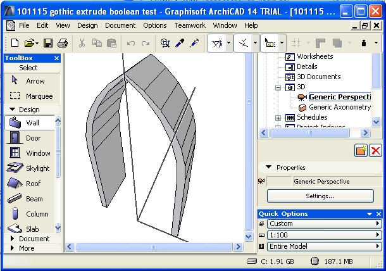Open the Document menu
Viewport: 386px width, 271px height.
120,25
